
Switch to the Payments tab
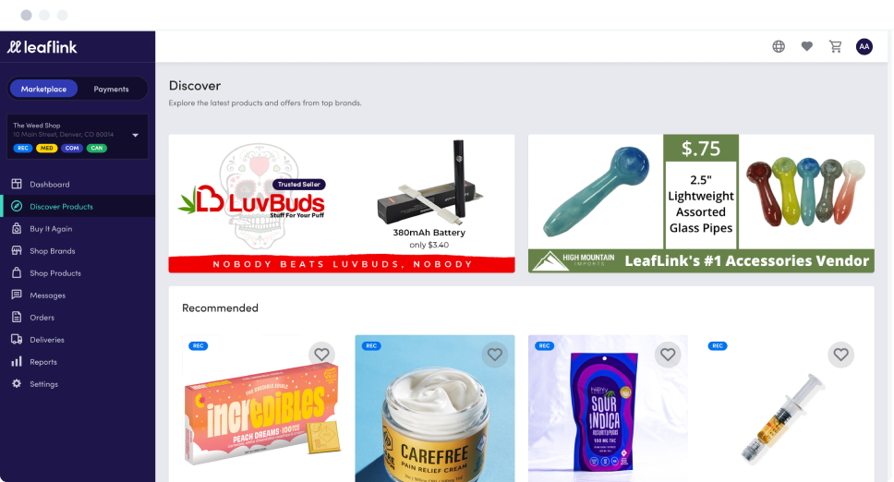point(111,89)
